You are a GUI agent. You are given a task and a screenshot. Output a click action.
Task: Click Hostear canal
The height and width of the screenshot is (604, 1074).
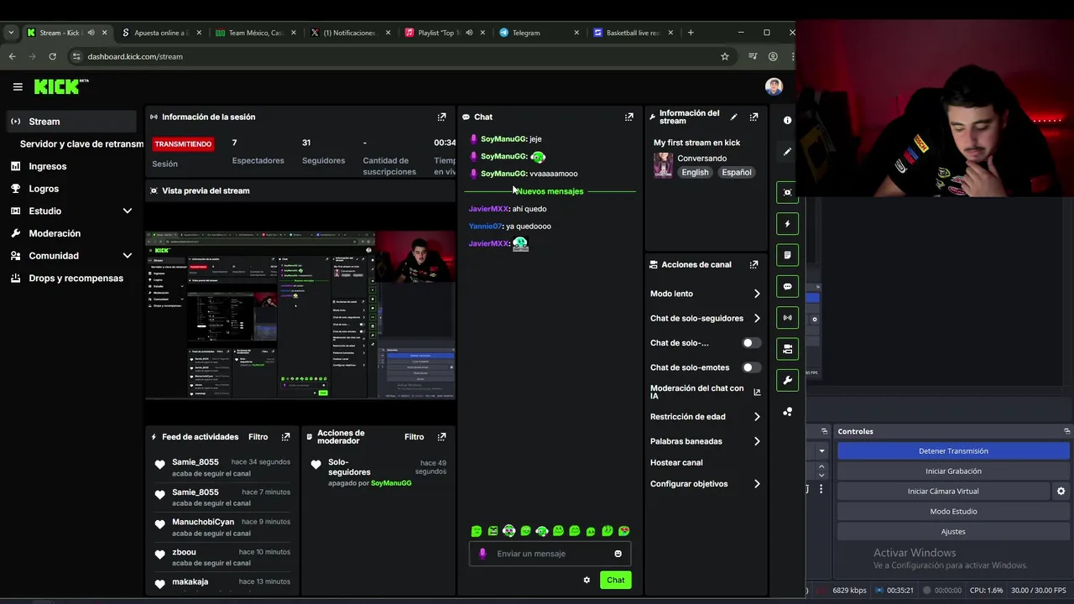[676, 463]
